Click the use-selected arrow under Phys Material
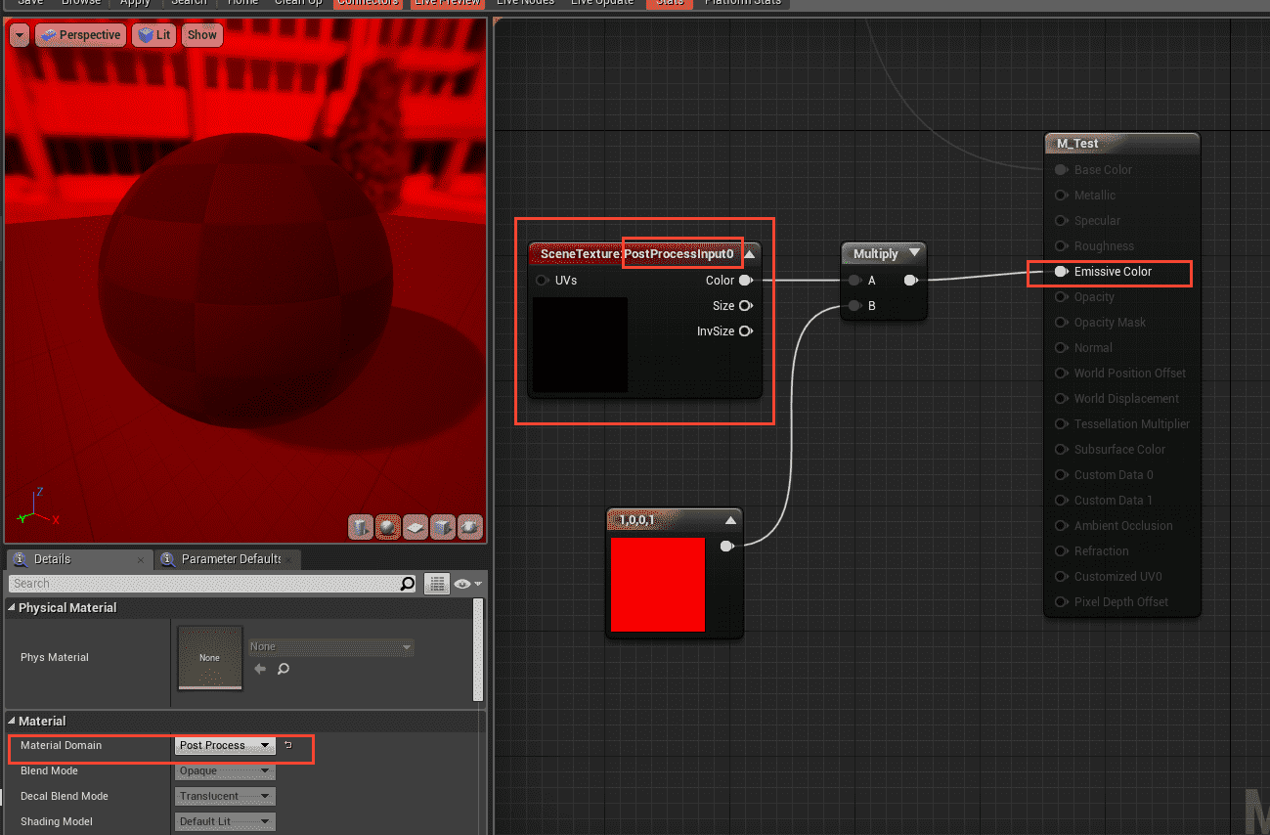Screen dimensions: 1270x835 260,669
